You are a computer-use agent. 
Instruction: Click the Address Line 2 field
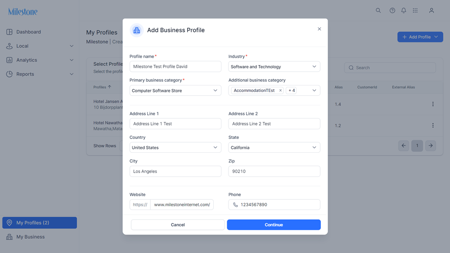(274, 124)
